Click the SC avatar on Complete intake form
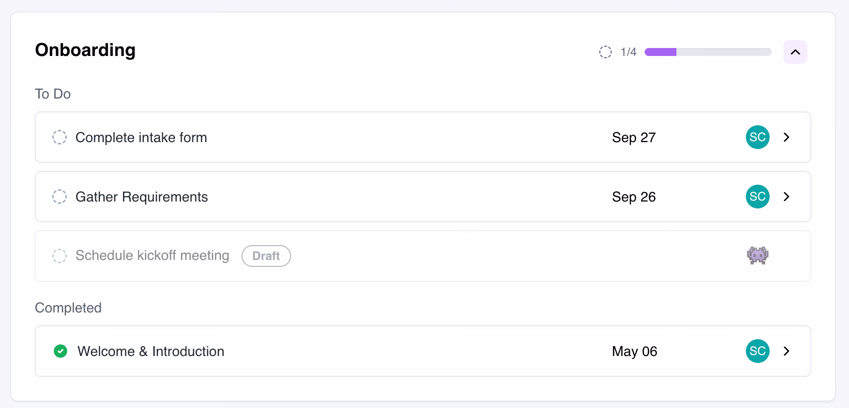 point(757,137)
